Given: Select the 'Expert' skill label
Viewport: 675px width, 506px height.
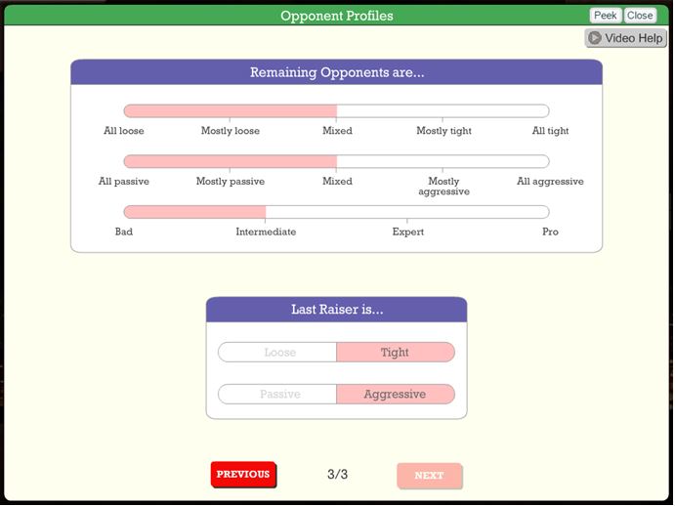Looking at the screenshot, I should click(x=407, y=232).
